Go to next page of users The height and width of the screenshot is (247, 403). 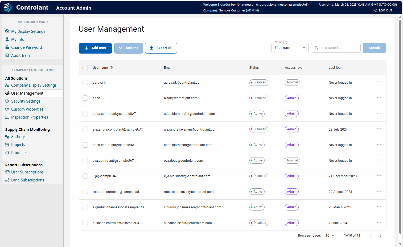380,236
